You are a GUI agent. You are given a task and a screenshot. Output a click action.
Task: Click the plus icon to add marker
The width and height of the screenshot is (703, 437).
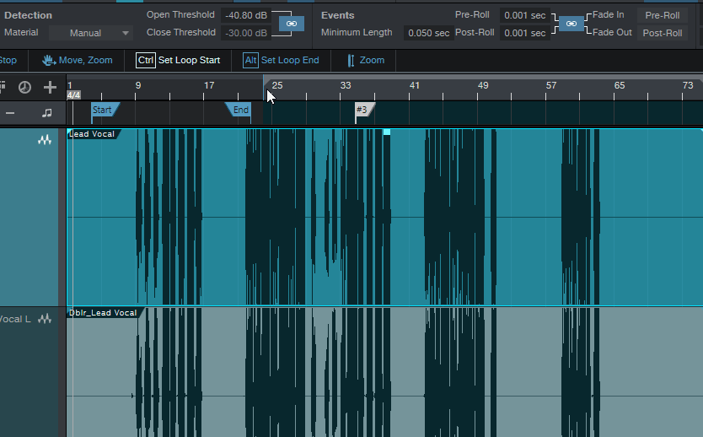(50, 88)
